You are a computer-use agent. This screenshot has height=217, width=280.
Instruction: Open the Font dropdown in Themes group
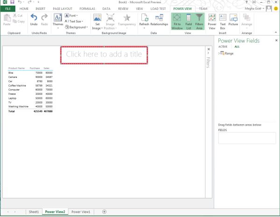tap(71, 15)
